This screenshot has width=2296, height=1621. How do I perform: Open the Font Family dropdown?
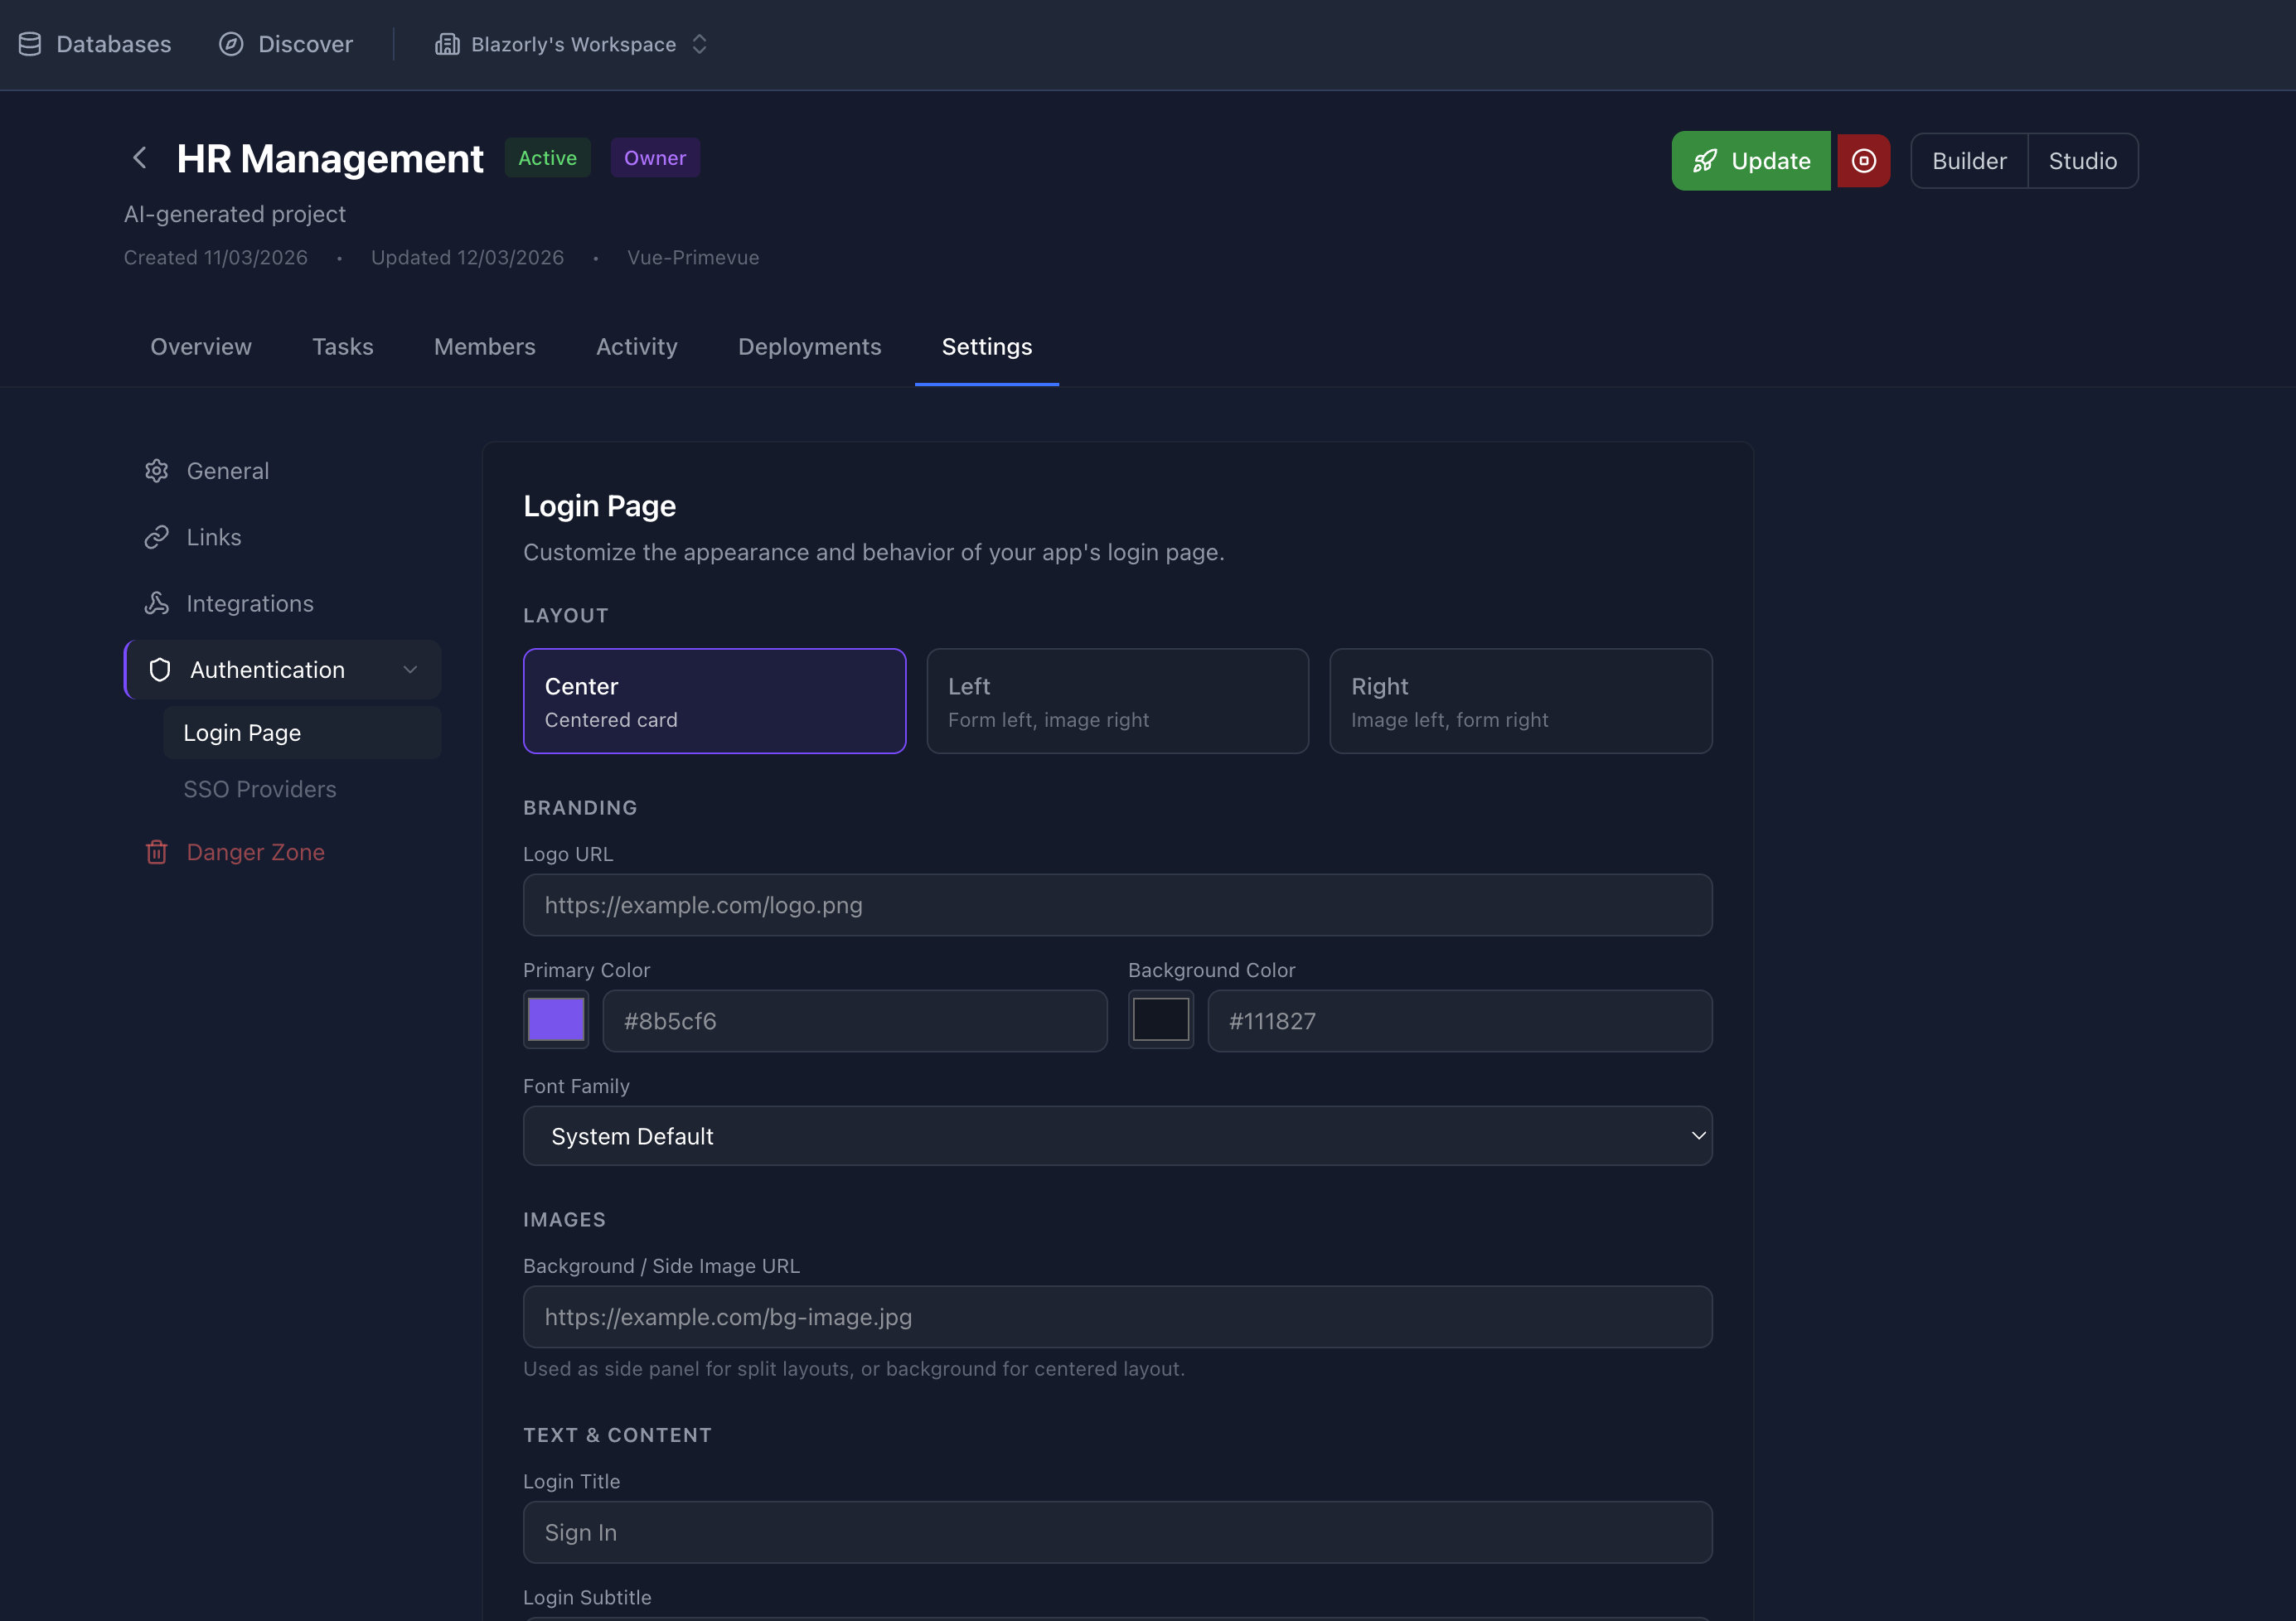1117,1136
